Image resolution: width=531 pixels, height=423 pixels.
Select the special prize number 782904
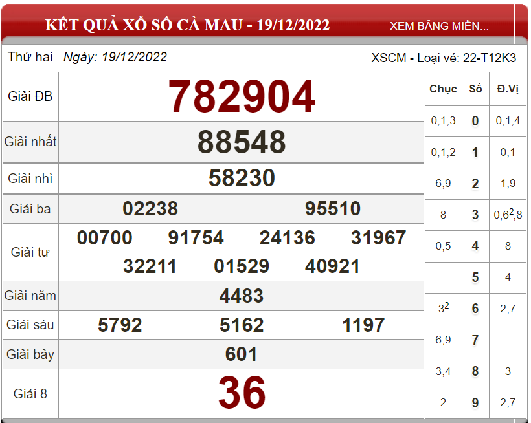click(242, 97)
